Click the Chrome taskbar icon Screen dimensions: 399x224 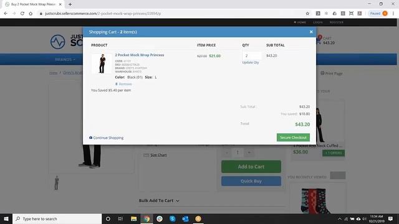click(147, 218)
